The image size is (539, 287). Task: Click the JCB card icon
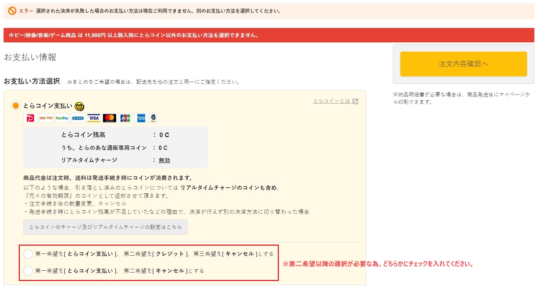(x=125, y=118)
